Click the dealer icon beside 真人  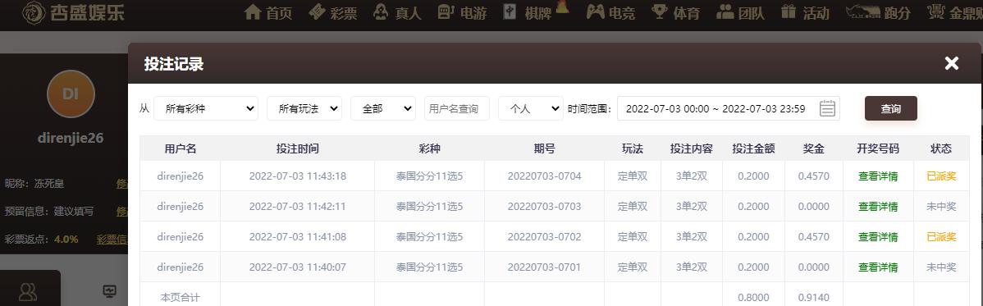tap(381, 11)
